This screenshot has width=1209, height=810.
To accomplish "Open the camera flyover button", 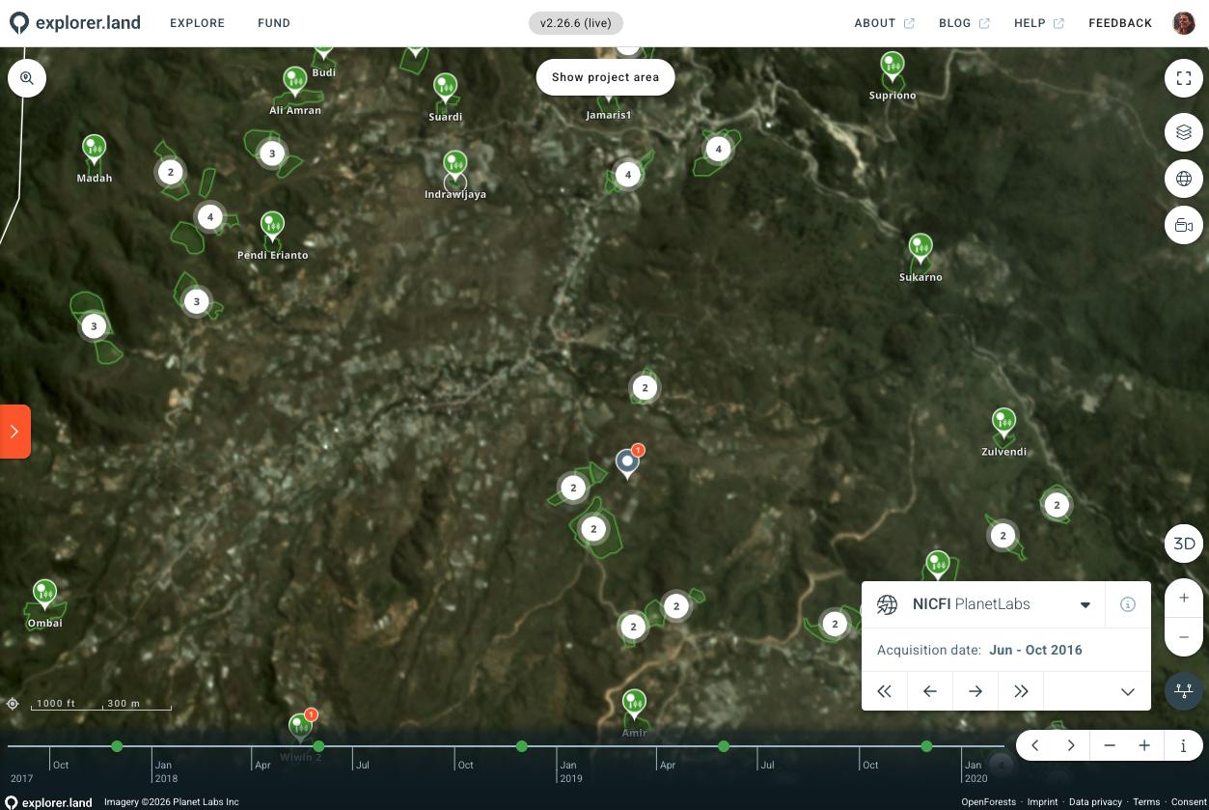I will tap(1184, 226).
